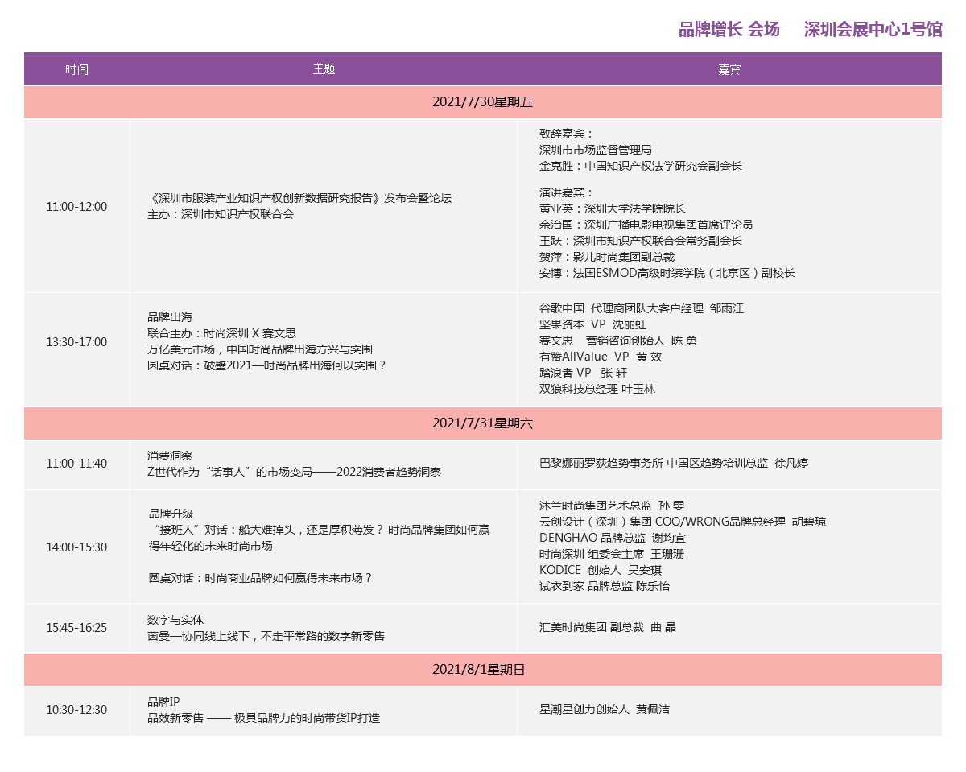Click the 谷歌中国 邹雨江 guest line
Viewport: 966px width, 772px height.
pyautogui.click(x=642, y=308)
